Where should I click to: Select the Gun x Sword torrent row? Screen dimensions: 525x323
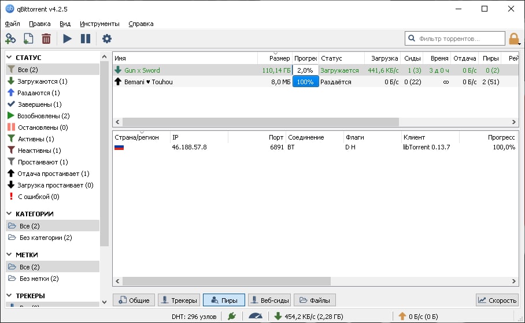coord(316,70)
